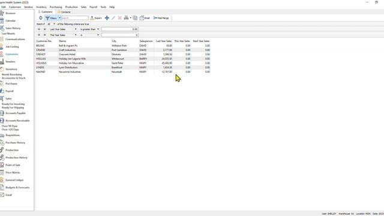Open the Sales sidebar module
This screenshot has height=216, width=384.
tap(8, 98)
